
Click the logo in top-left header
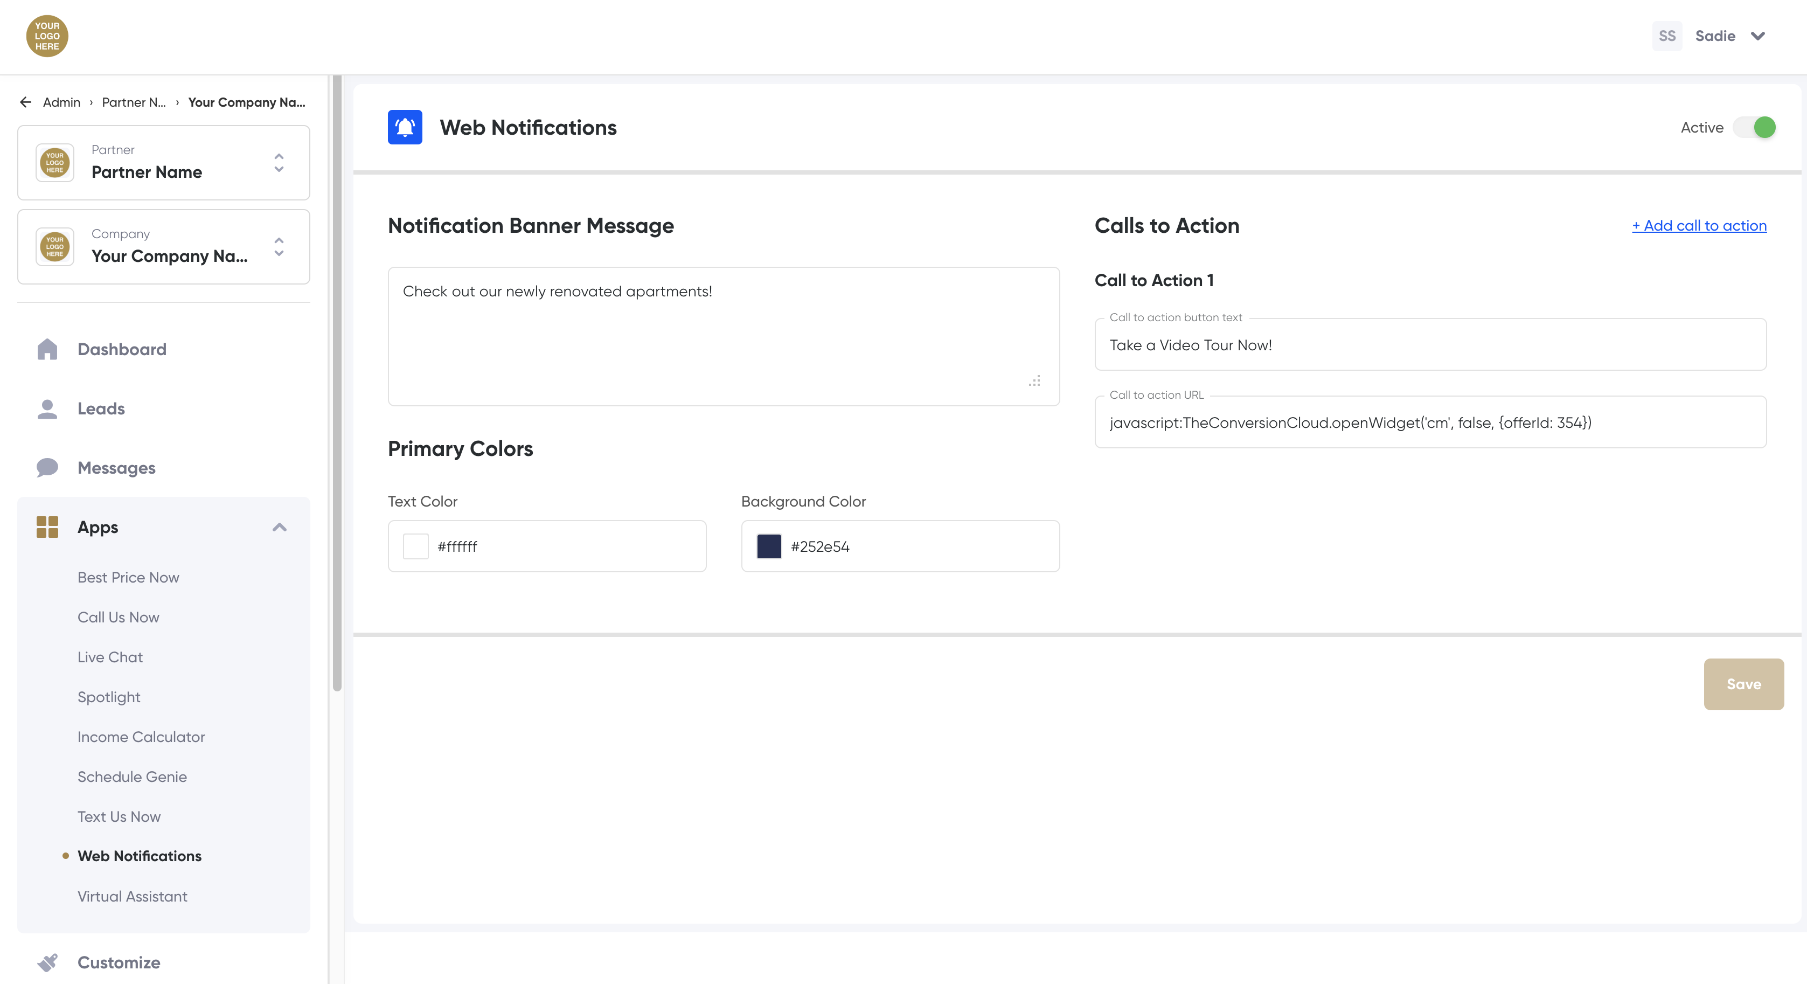coord(47,36)
